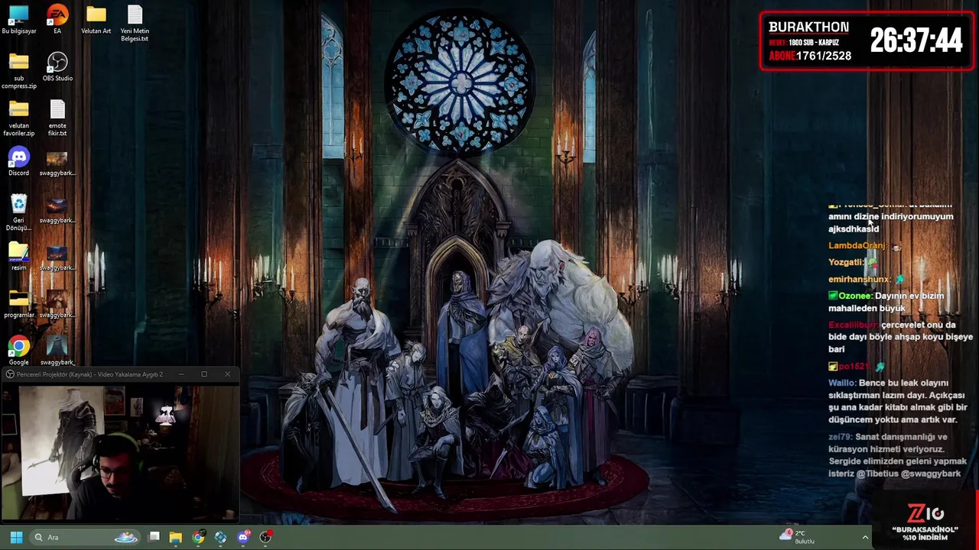Open Discord with notification badge in taskbar
Viewport: 979px width, 550px height.
point(242,537)
